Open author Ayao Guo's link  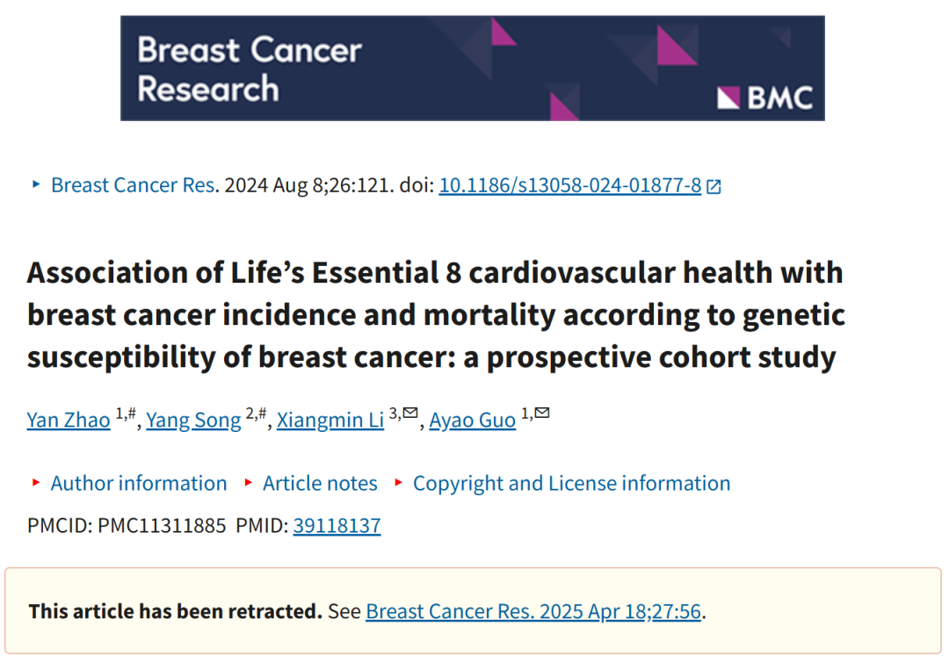pos(472,419)
